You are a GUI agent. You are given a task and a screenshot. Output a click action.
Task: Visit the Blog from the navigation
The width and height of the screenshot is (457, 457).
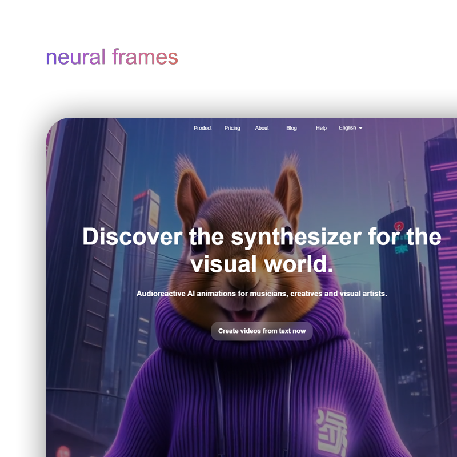291,128
